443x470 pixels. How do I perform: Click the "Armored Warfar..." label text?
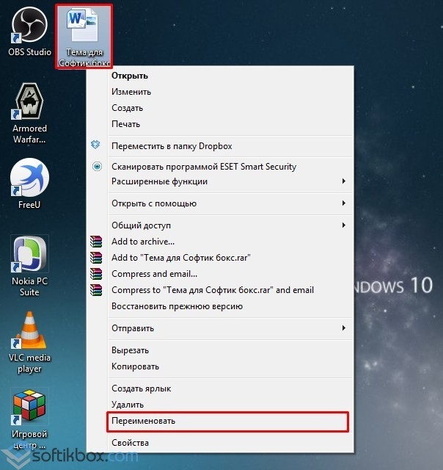(29, 134)
